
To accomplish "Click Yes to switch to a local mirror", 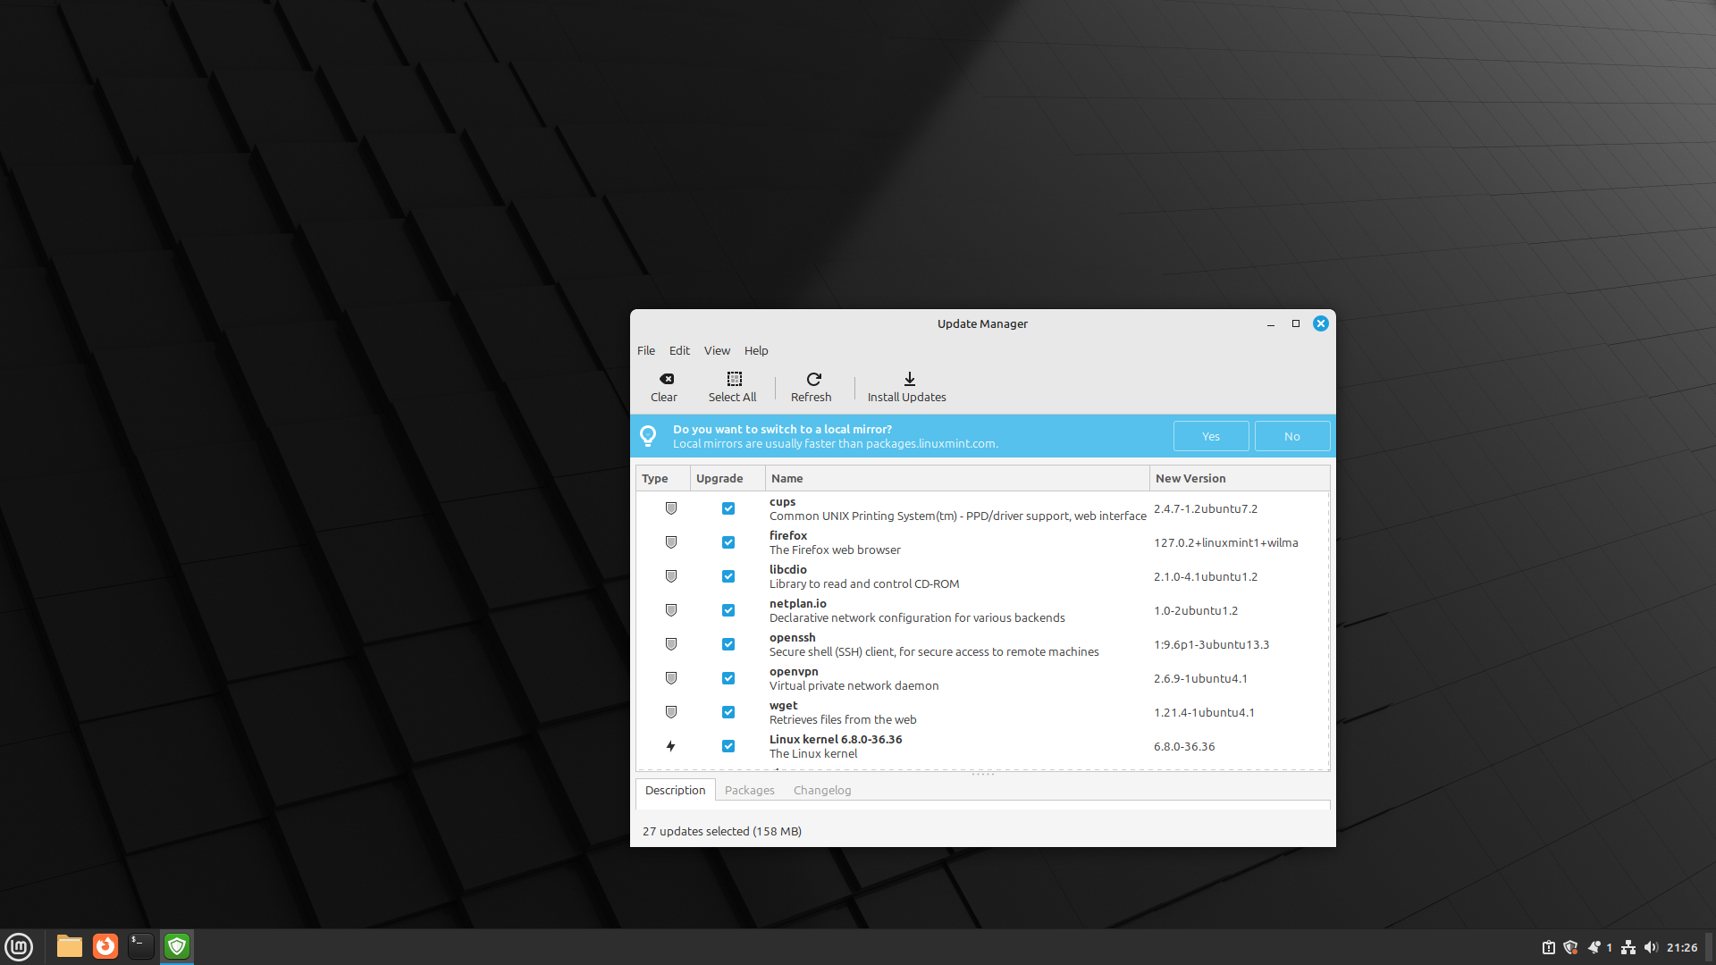I will 1210,435.
